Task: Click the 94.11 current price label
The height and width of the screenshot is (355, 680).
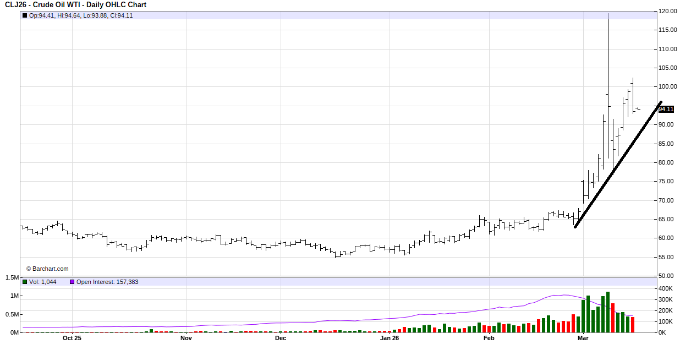Action: [x=666, y=109]
